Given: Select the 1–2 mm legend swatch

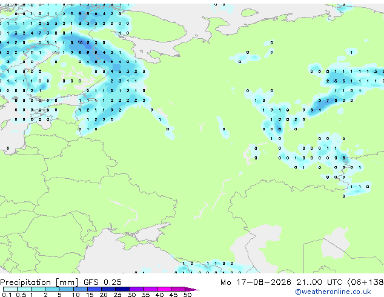Looking at the screenshot, I should (x=38, y=289).
